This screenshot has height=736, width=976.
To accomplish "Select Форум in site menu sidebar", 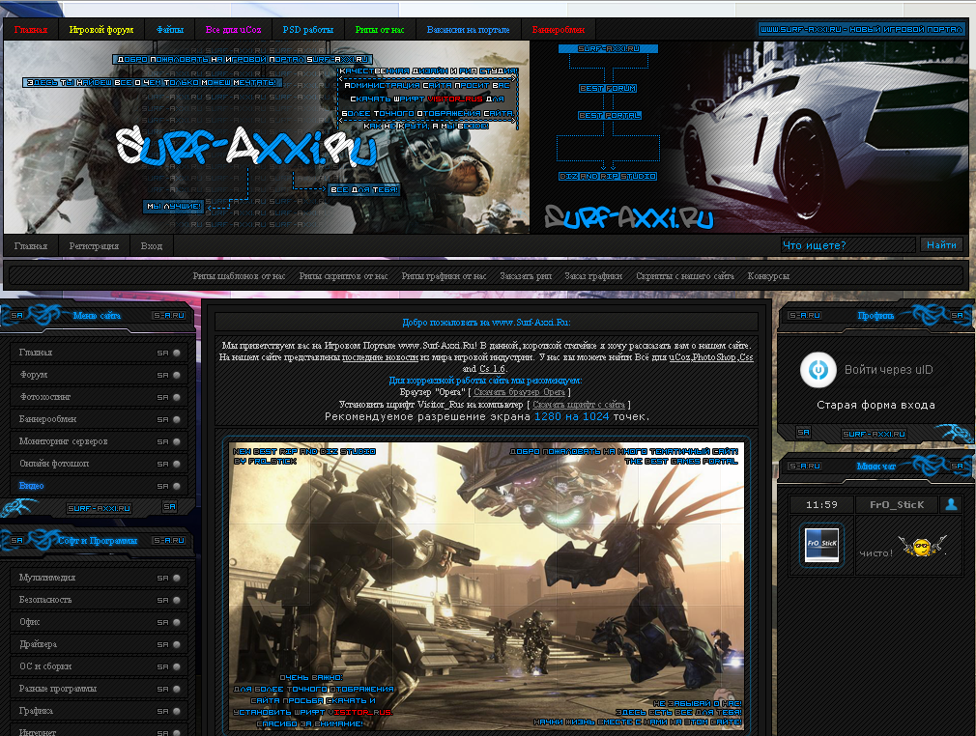I will [x=100, y=375].
